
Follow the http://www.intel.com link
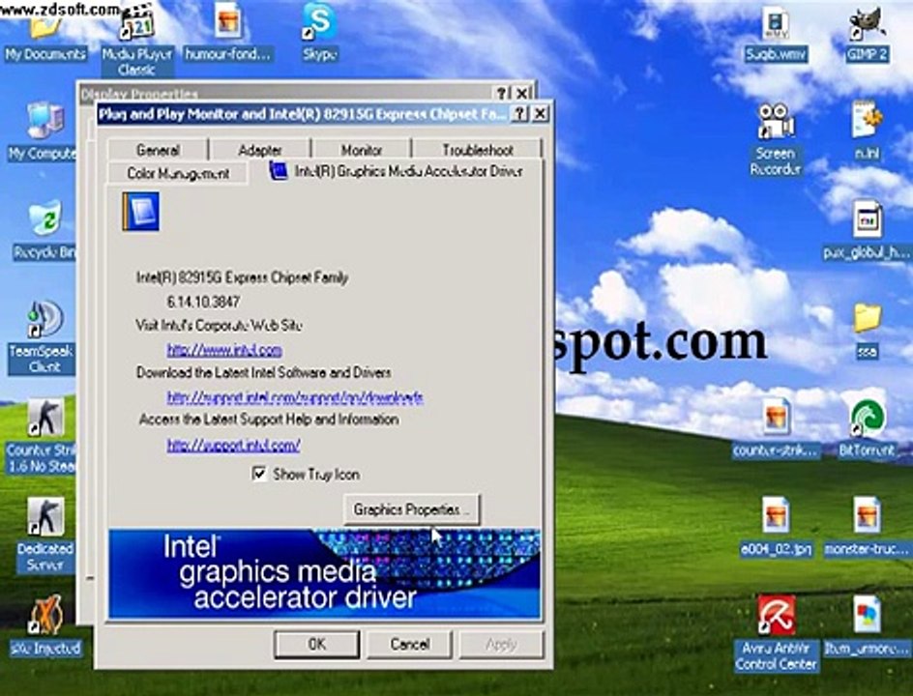(224, 350)
